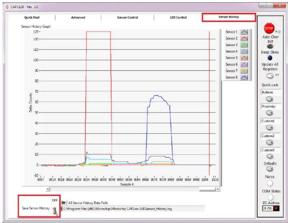Click the Sensor 3 green legend icon
Image resolution: width=288 pixels, height=223 pixels.
(x=244, y=45)
